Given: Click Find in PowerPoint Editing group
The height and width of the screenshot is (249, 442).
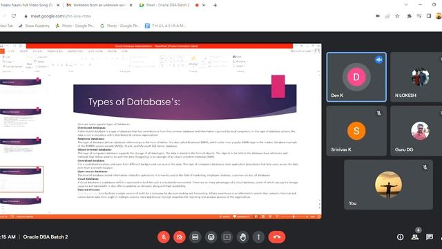Looking at the screenshot, I should [237, 57].
